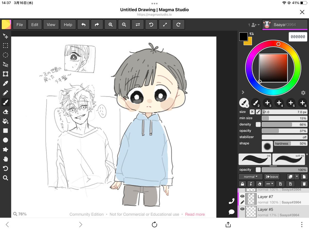The height and width of the screenshot is (232, 309).
Task: Add a new layer with page icon
Action: point(304,177)
